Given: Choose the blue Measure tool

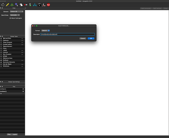Looking at the screenshot, I should pyautogui.click(x=35, y=5).
